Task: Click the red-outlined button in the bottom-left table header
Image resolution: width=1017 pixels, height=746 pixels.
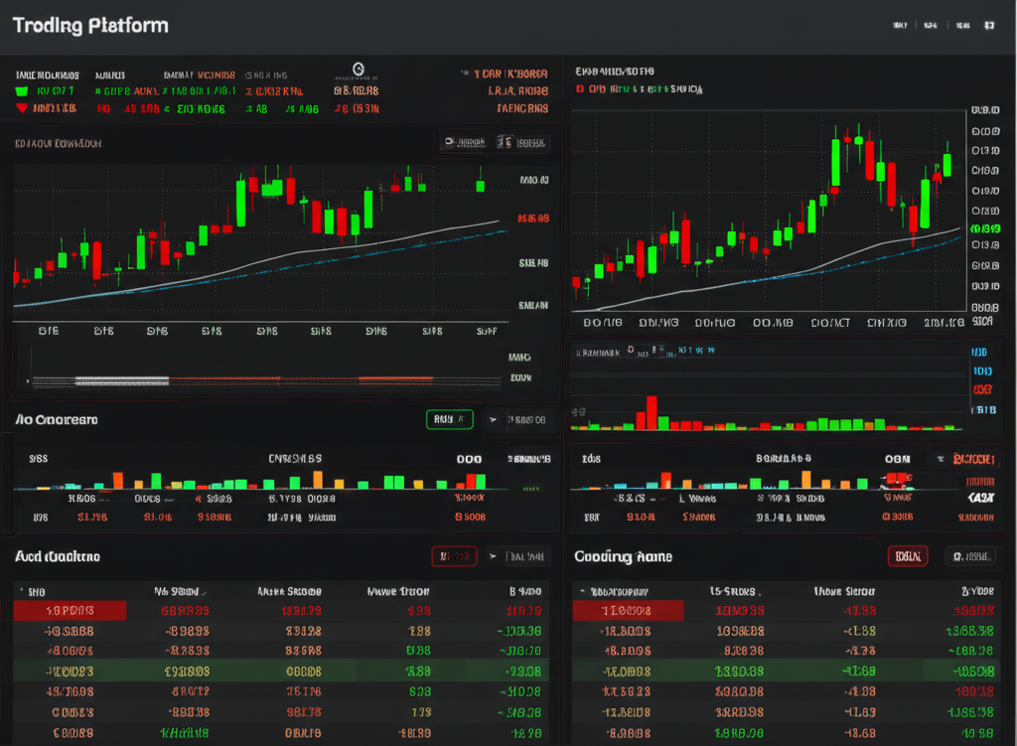Action: pyautogui.click(x=454, y=557)
